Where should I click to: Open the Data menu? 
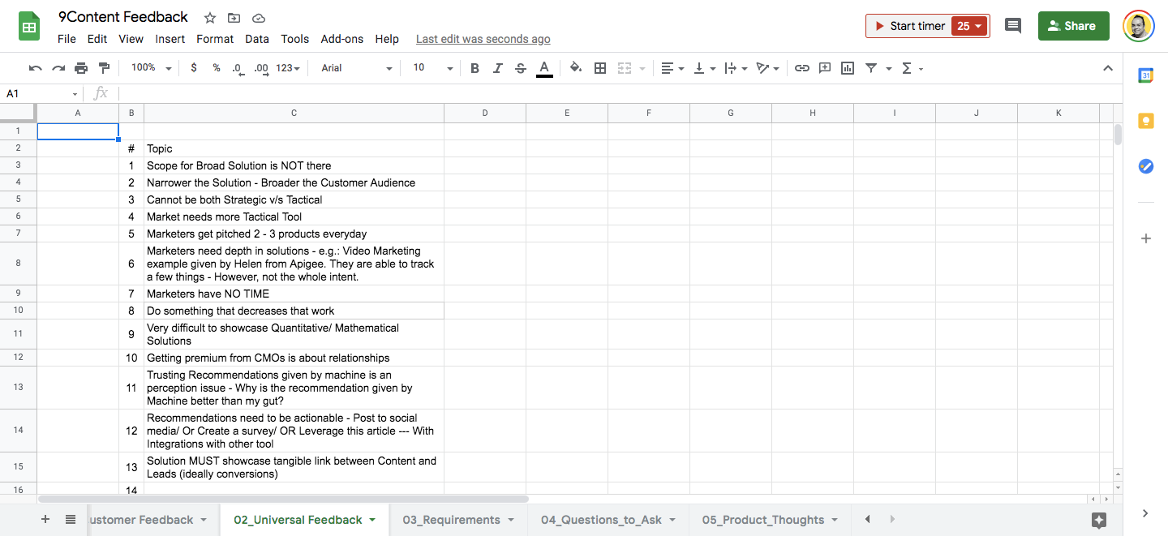point(257,39)
